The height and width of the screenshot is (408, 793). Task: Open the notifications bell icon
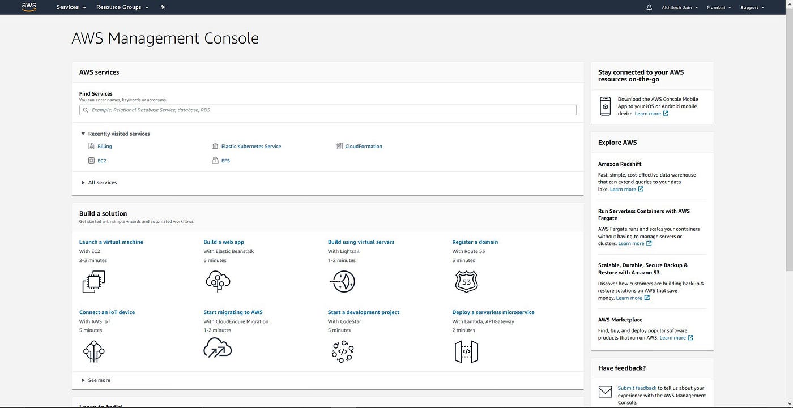tap(649, 7)
